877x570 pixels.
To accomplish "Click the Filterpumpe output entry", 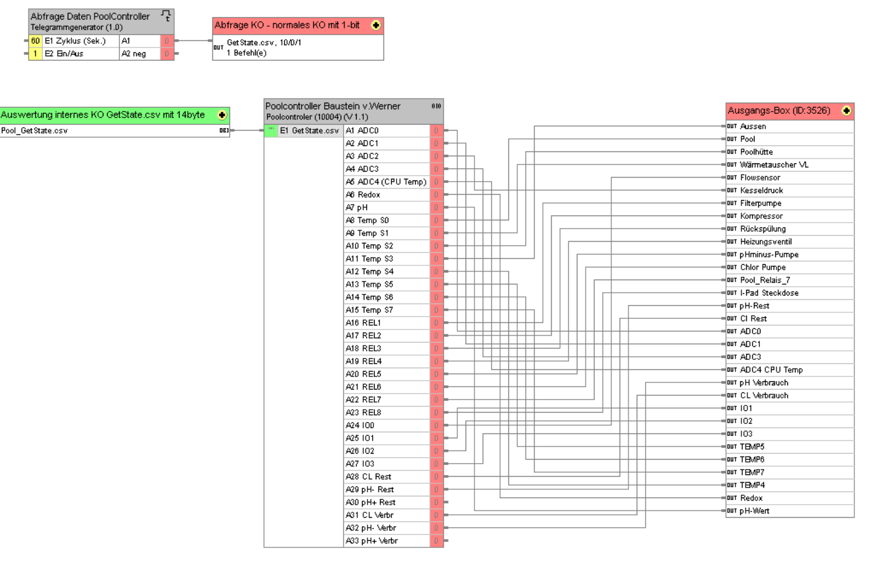I will tap(790, 203).
